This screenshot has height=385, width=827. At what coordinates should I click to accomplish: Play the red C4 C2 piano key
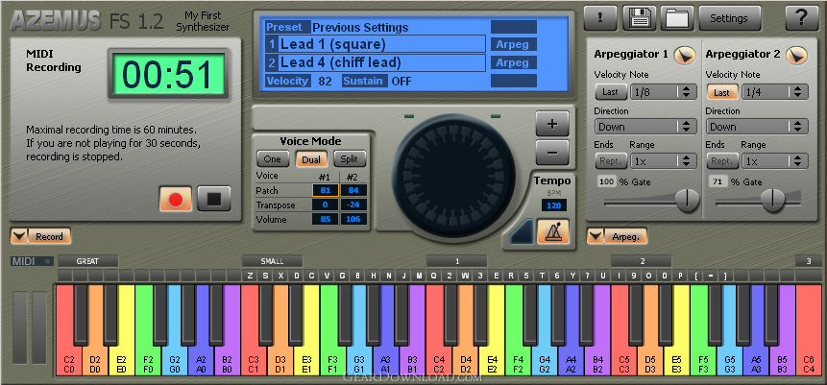tap(439, 359)
